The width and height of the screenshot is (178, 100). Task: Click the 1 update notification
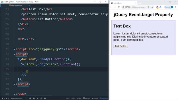pos(103,98)
